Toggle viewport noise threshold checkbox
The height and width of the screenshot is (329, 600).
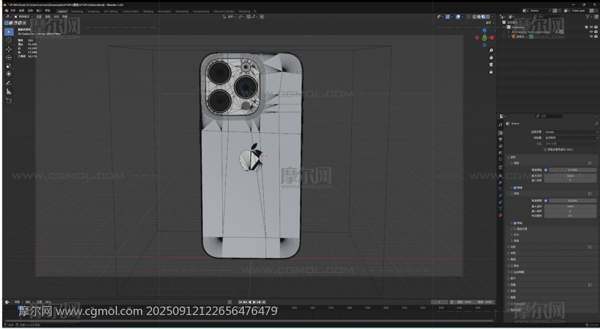click(x=546, y=170)
